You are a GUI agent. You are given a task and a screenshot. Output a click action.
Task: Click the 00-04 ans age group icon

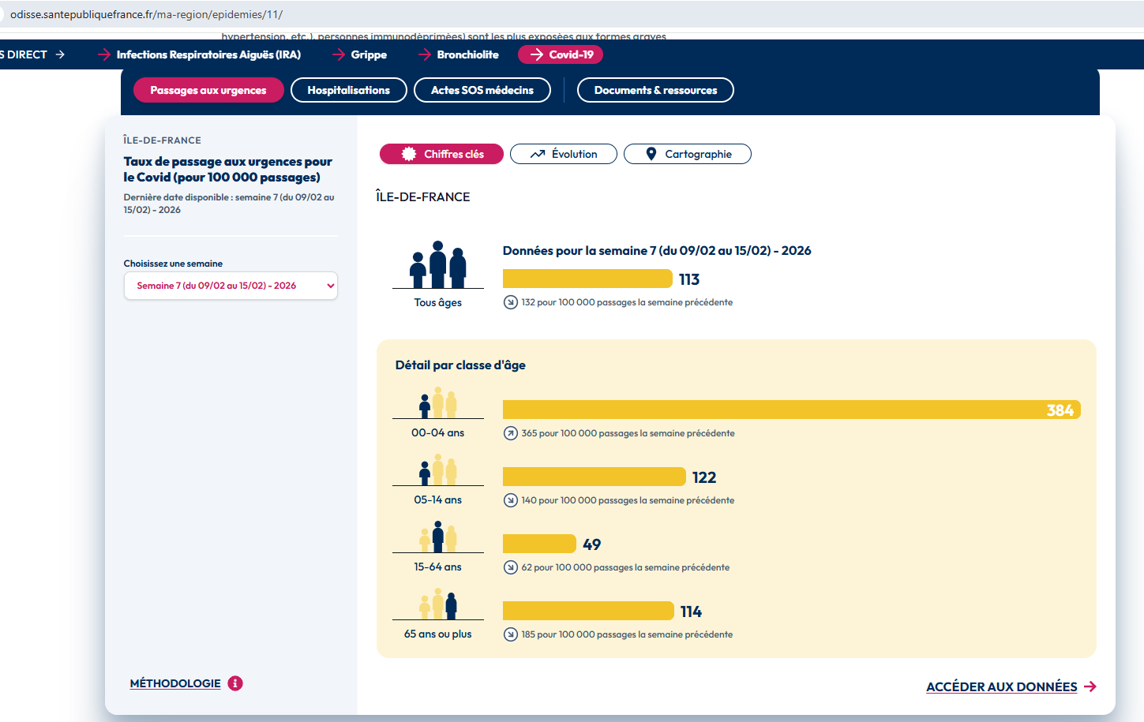(x=437, y=402)
